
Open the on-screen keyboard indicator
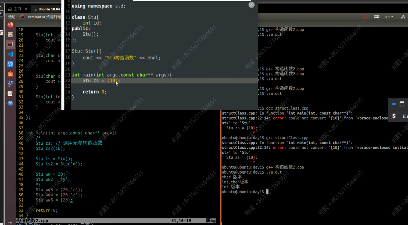(377, 17)
